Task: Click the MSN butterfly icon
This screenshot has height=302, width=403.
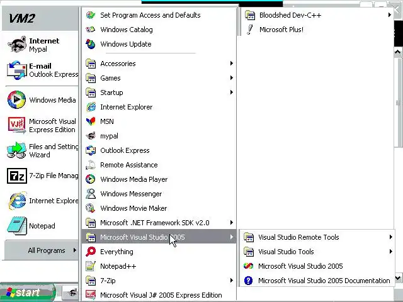Action: 91,121
